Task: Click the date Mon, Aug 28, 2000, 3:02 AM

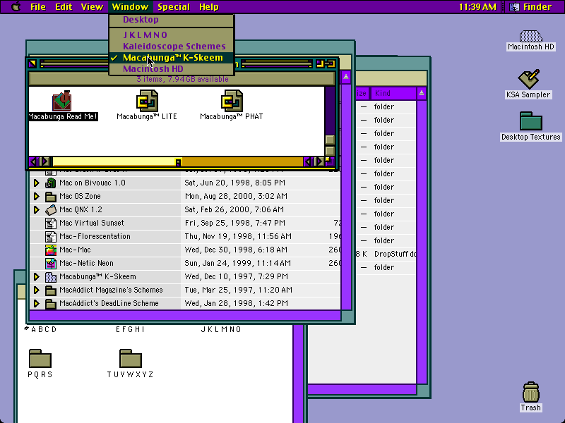Action: point(236,196)
